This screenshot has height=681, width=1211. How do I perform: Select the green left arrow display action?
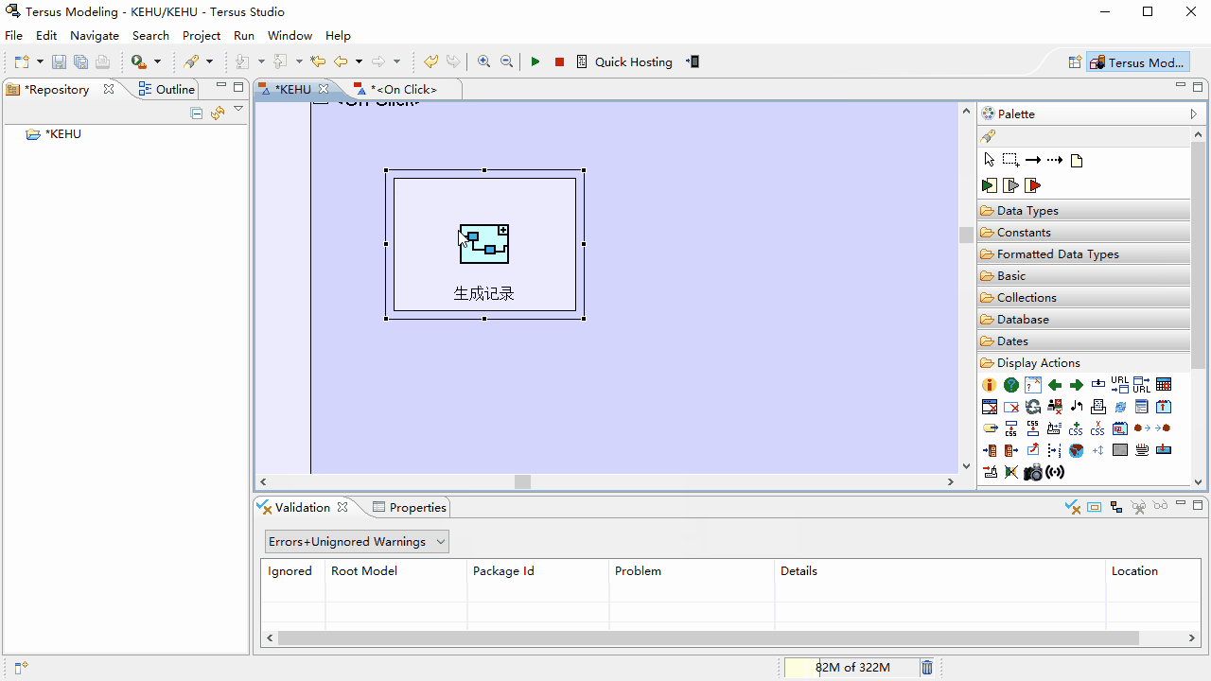click(1054, 385)
